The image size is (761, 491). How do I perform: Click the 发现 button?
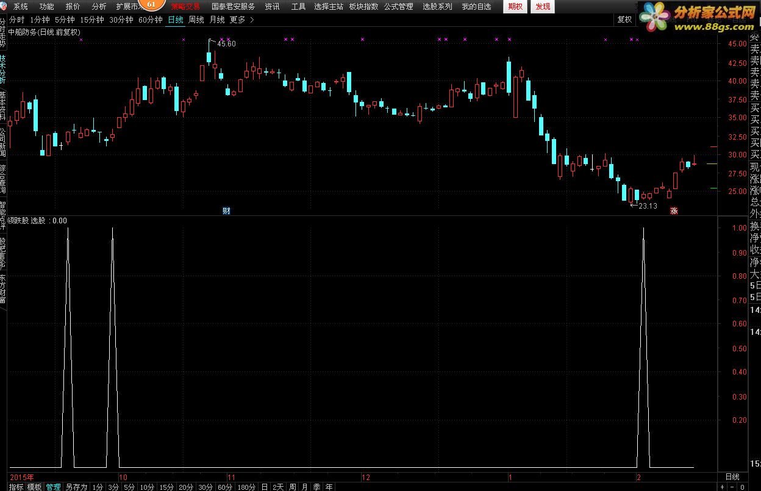click(542, 7)
